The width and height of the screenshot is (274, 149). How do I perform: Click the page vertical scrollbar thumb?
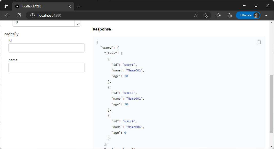tap(271, 104)
